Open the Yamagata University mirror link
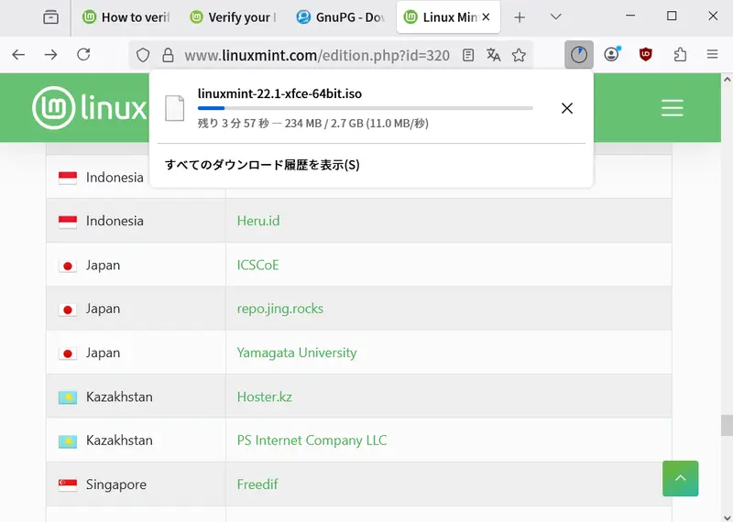 pyautogui.click(x=297, y=353)
